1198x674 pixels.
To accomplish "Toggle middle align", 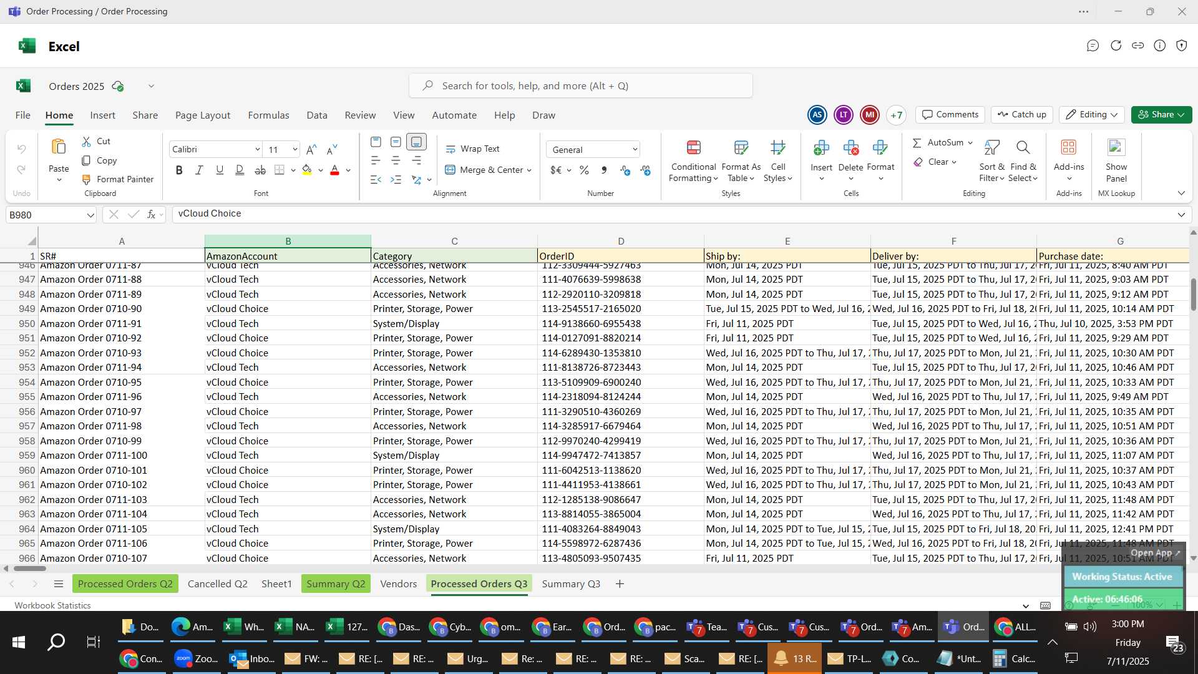I will (x=396, y=142).
